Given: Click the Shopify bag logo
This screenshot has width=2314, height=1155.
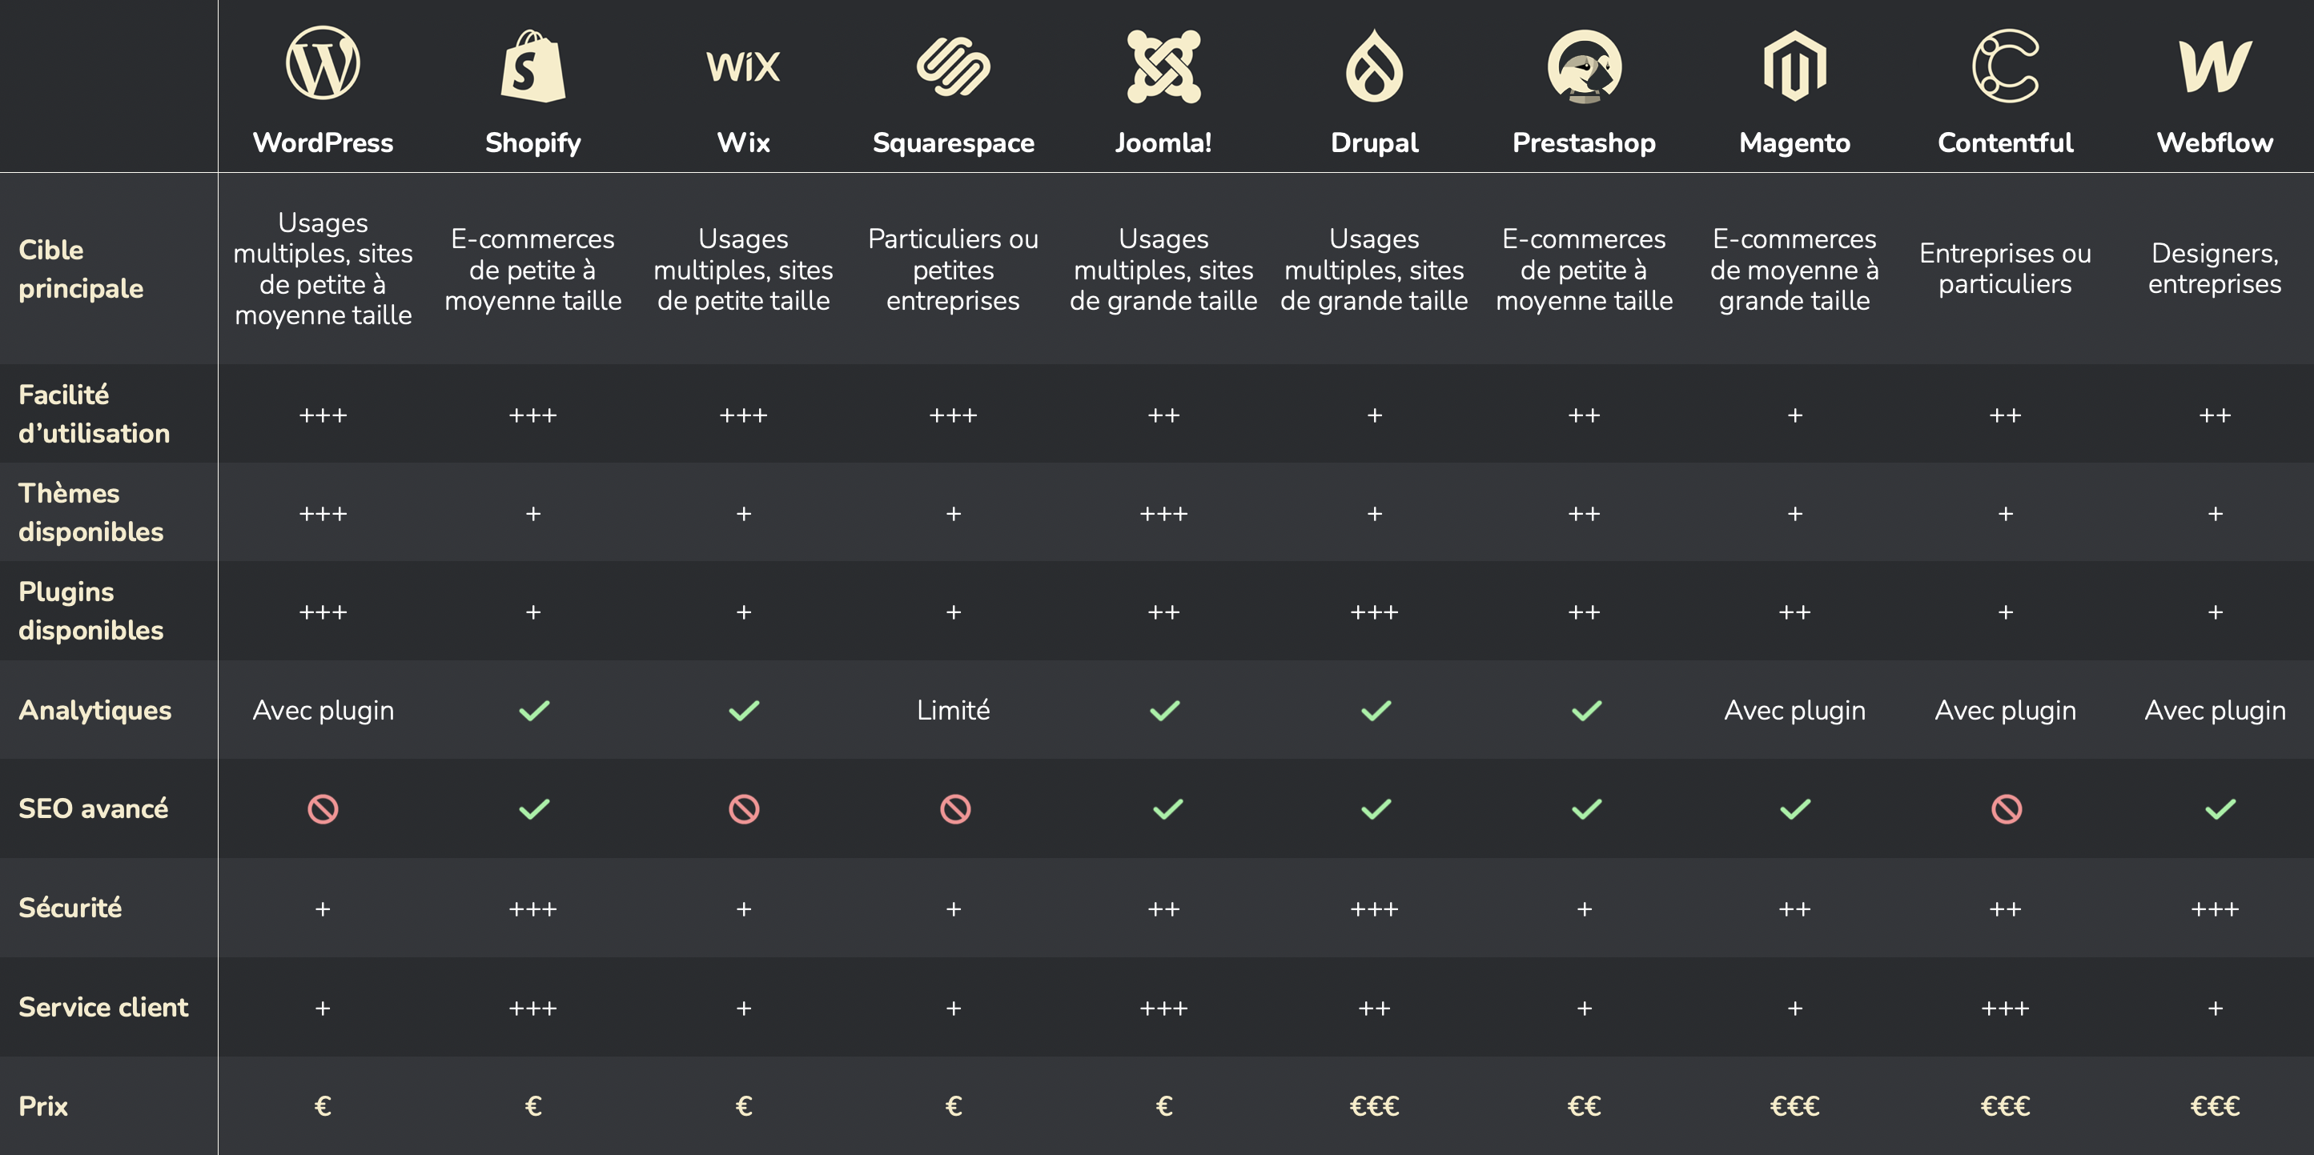Looking at the screenshot, I should coord(532,66).
